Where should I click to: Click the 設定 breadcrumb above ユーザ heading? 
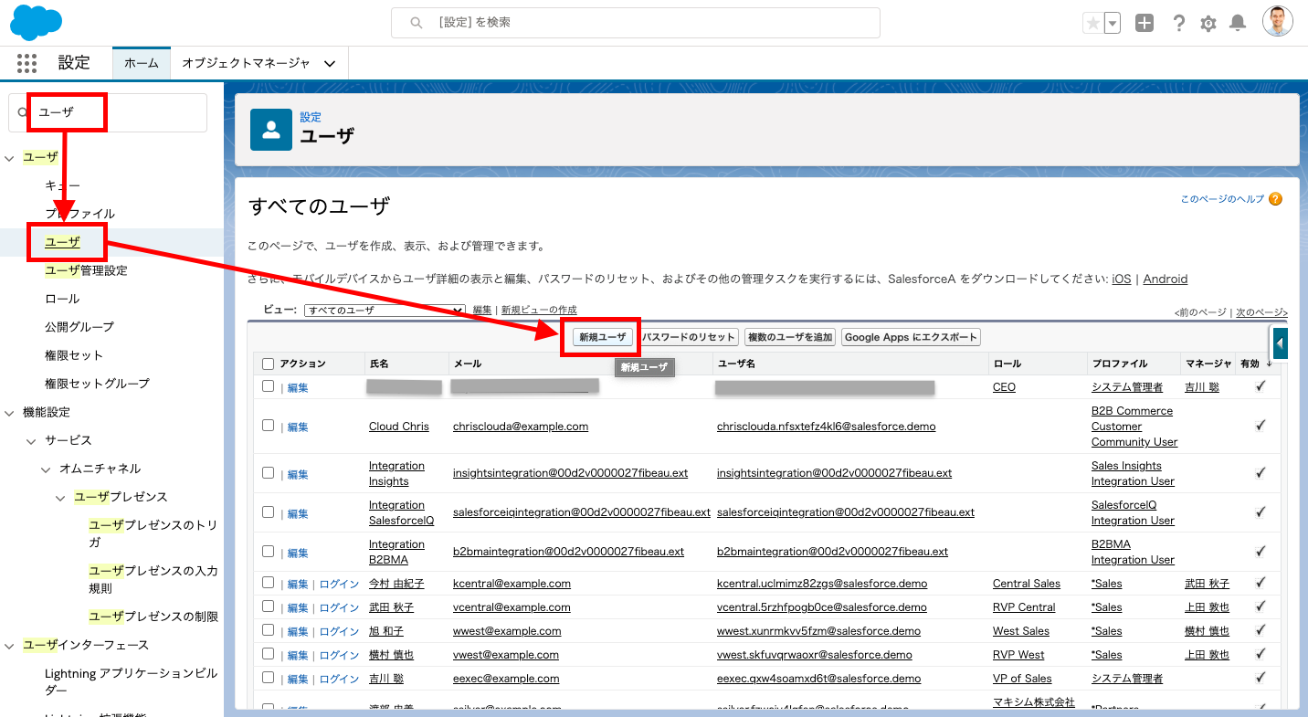[x=311, y=117]
